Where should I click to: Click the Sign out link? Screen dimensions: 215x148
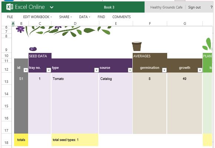click(x=194, y=7)
